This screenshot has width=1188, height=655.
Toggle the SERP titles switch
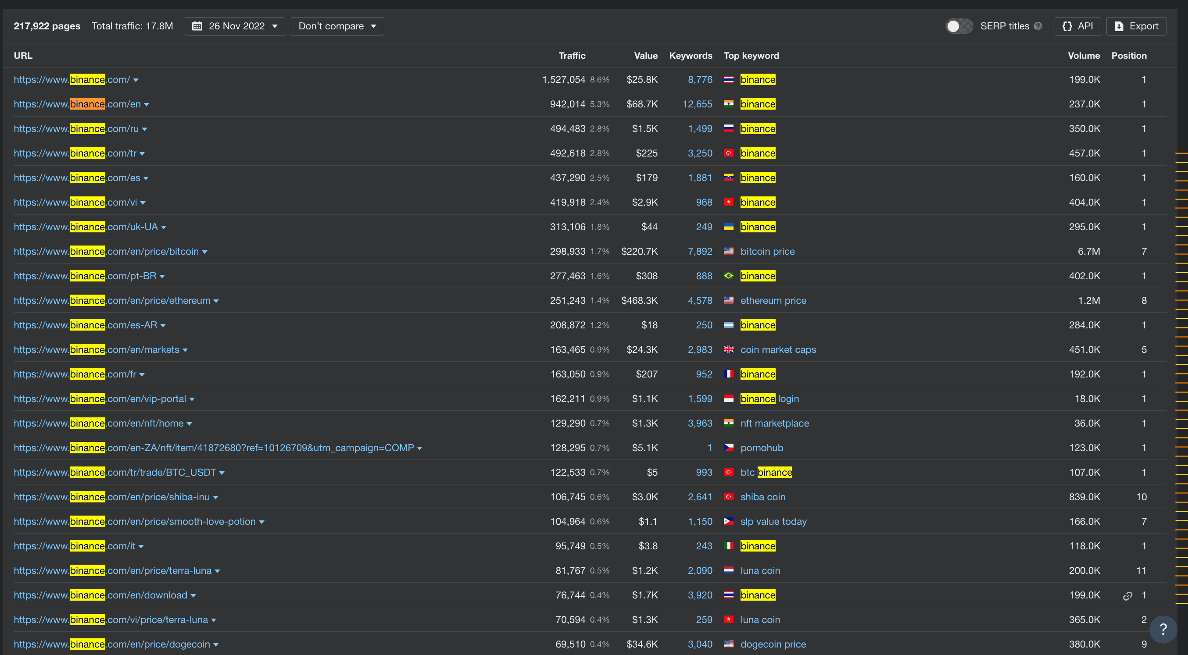(x=959, y=26)
